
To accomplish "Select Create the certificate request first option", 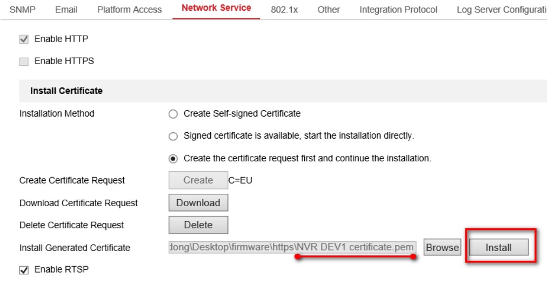I will coord(173,159).
